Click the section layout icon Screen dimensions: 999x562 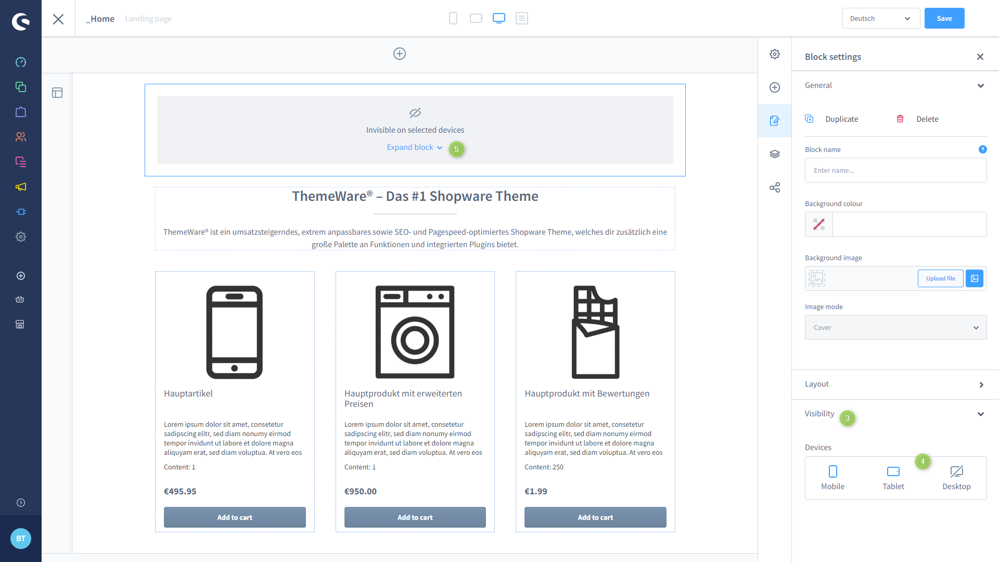(57, 93)
